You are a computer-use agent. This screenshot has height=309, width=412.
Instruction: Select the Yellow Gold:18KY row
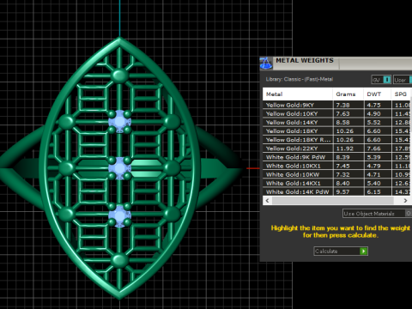point(336,131)
